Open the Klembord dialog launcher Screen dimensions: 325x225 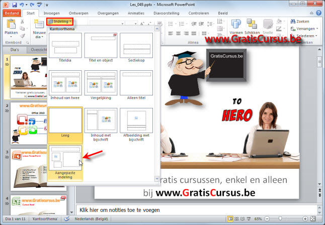click(27, 42)
